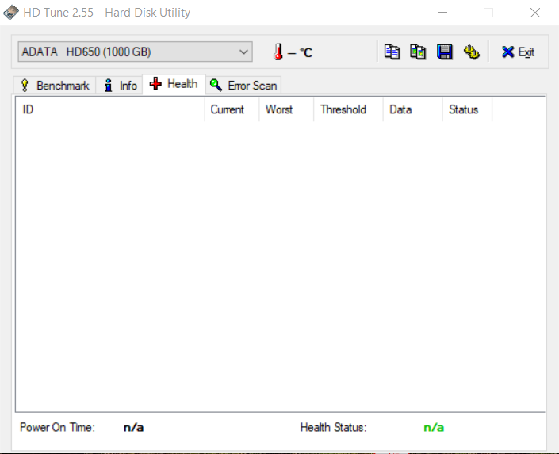Click the black n/a power on time value
Screen dimensions: 559x454
tap(133, 427)
